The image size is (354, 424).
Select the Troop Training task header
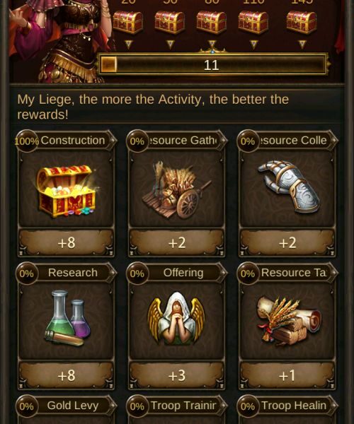(176, 406)
